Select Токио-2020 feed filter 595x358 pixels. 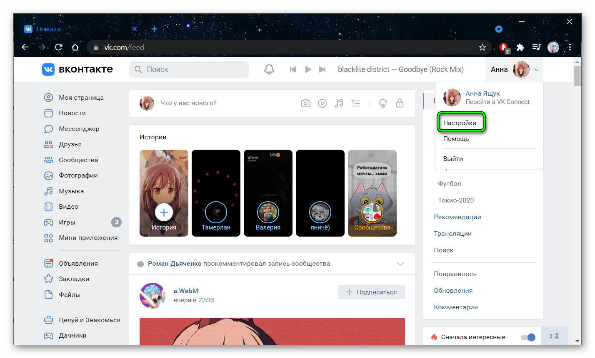coord(456,200)
